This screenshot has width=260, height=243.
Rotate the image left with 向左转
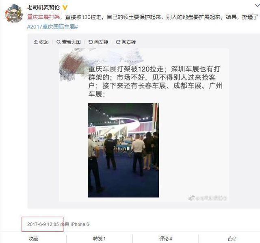point(98,42)
